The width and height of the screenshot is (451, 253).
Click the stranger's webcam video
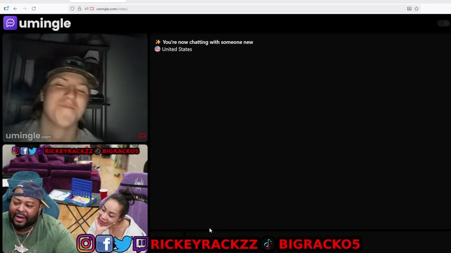(75, 88)
